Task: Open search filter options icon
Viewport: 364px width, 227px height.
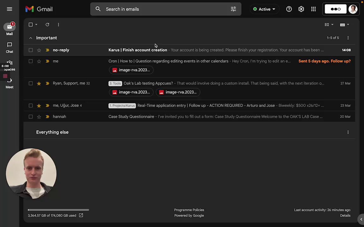Action: point(233,9)
